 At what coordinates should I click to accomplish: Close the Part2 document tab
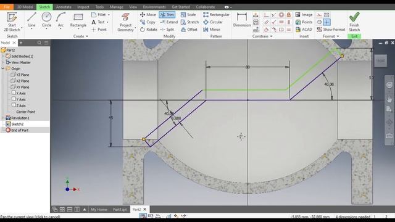(145, 210)
